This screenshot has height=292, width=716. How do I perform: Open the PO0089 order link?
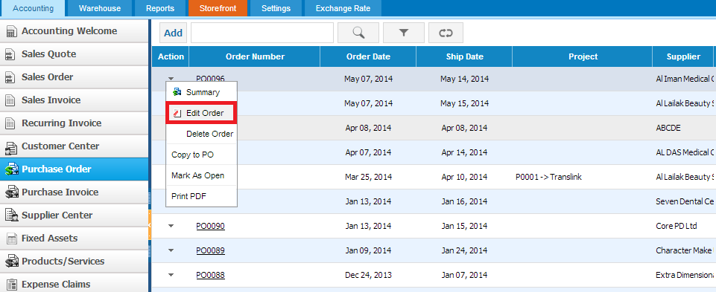pos(211,250)
